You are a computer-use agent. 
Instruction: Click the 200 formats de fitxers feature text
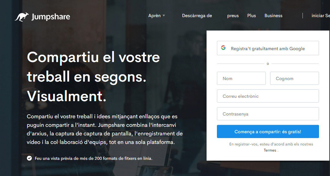(x=94, y=158)
